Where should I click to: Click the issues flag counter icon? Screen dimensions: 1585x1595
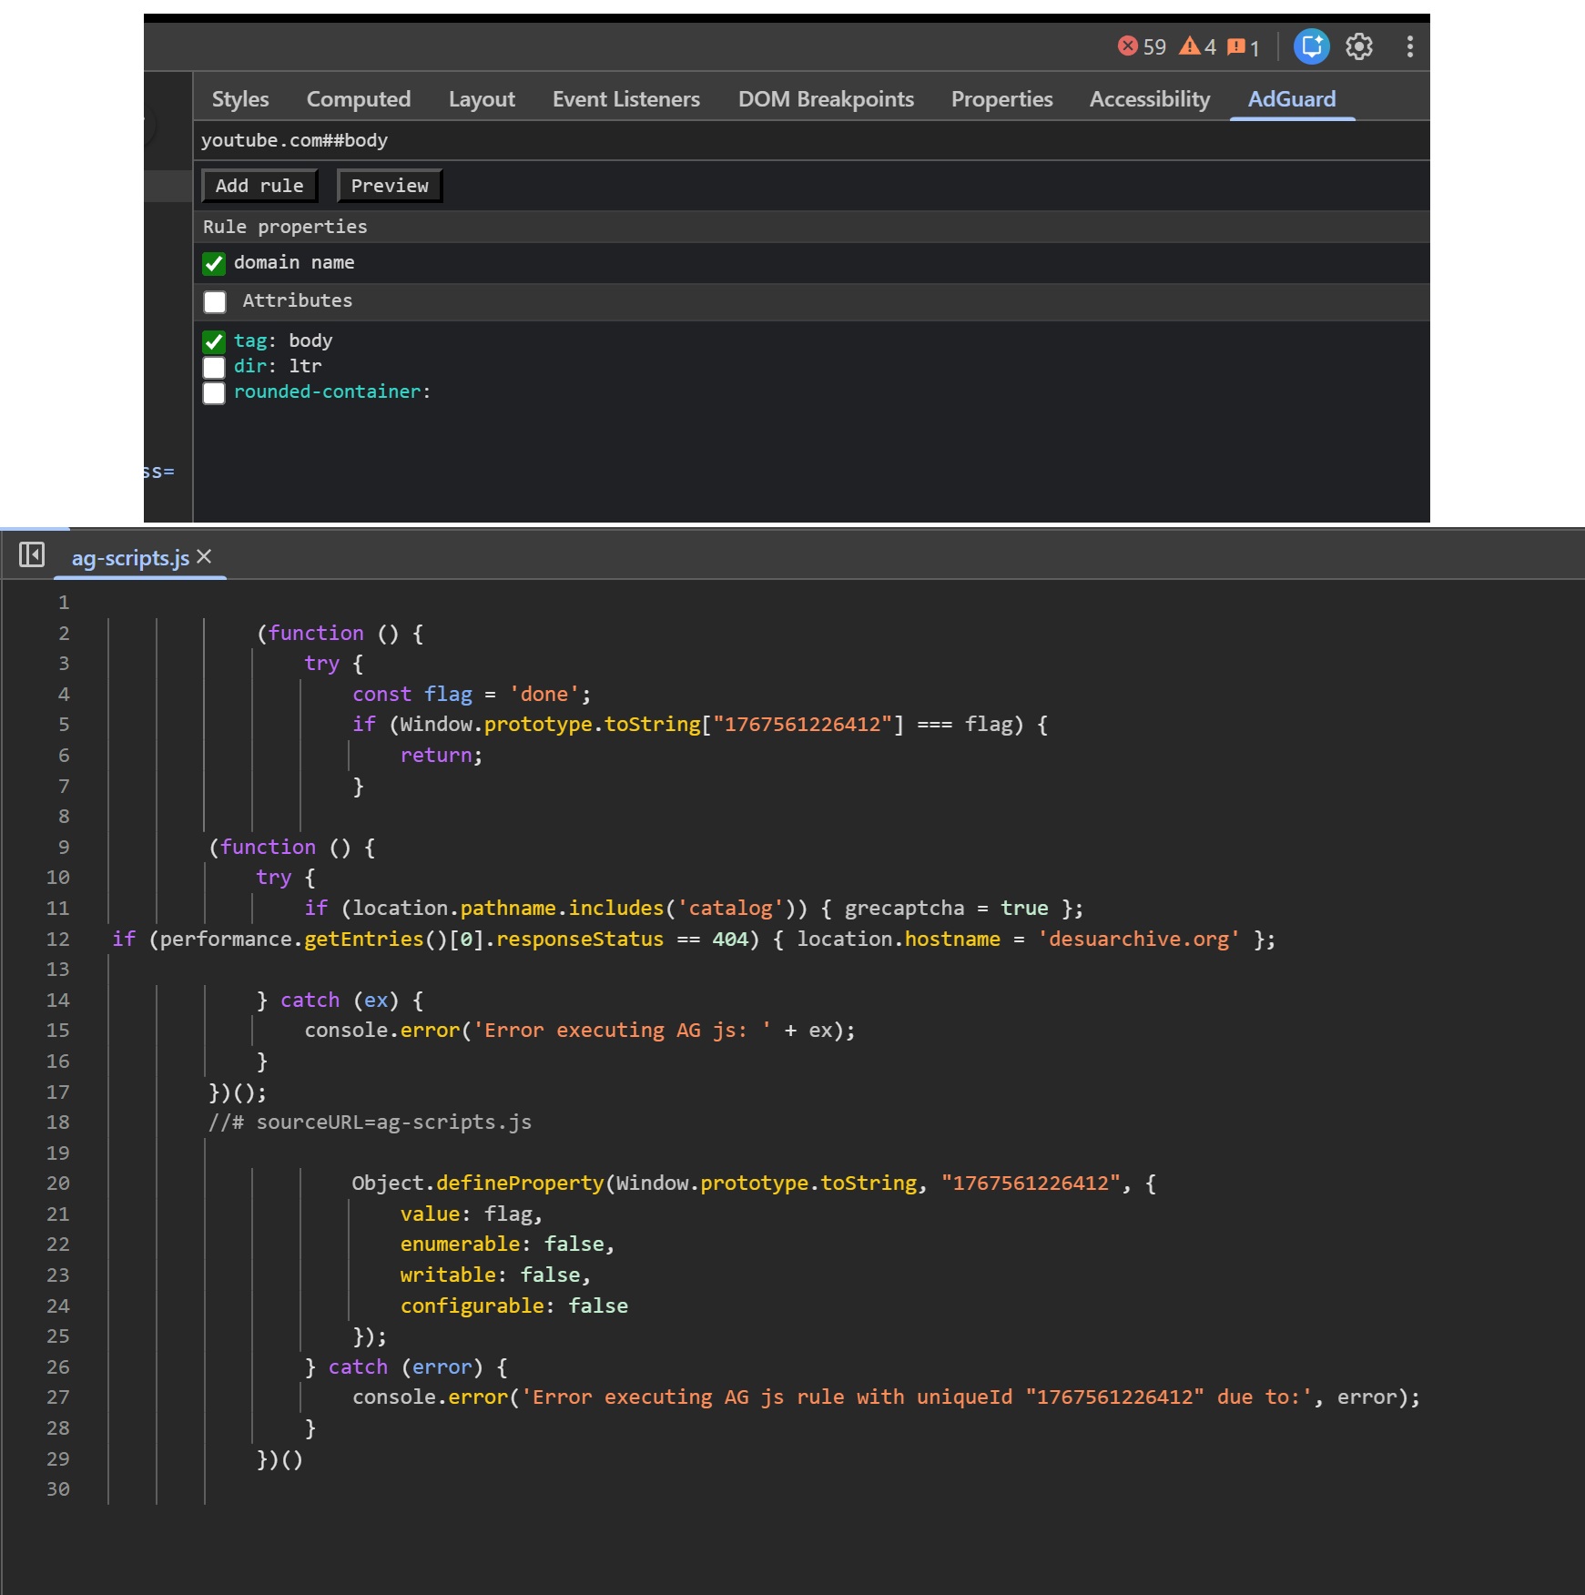click(x=1236, y=46)
